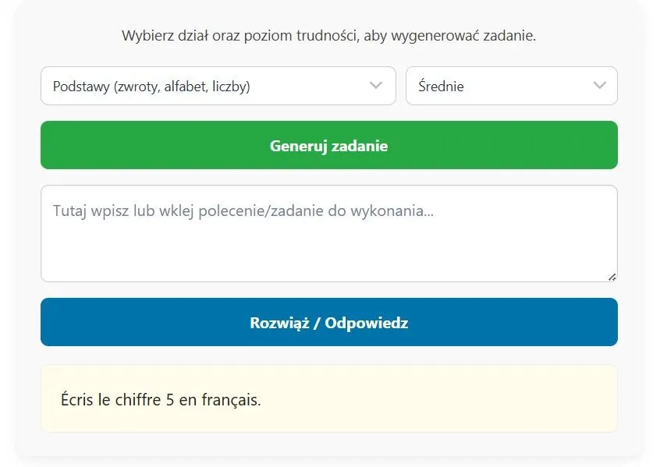Image resolution: width=660 pixels, height=467 pixels.
Task: Click the sentence Écris le chiffre 5
Action: [x=161, y=401]
